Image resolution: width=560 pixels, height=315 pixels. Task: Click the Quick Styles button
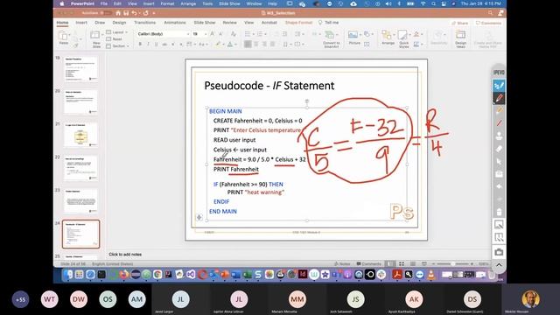pyautogui.click(x=404, y=38)
